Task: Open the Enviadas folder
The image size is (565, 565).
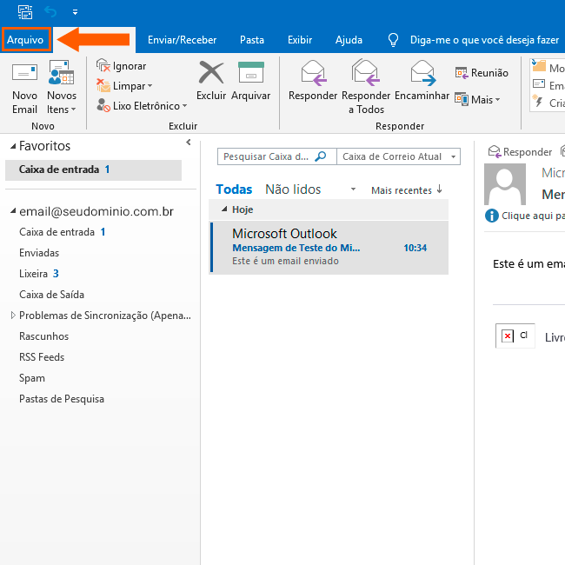Action: (x=39, y=253)
